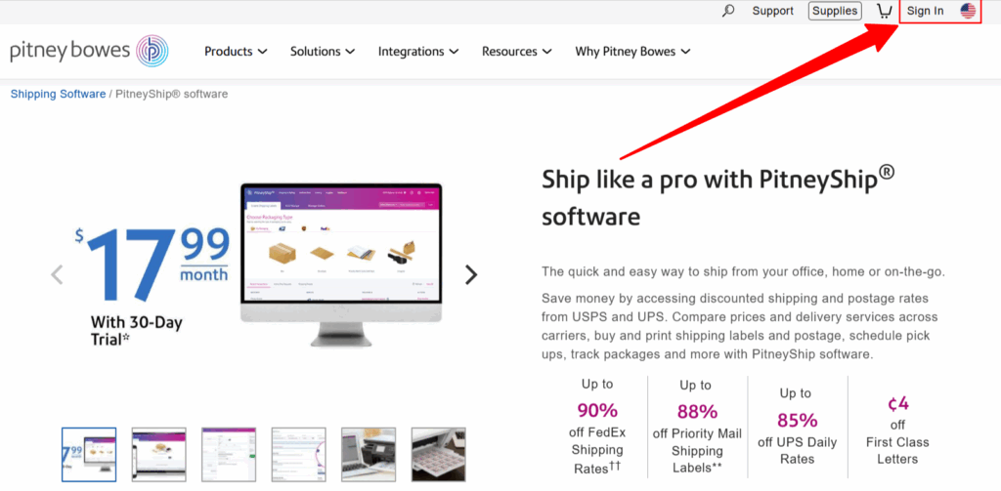Show the next carousel slide arrow
Viewport: 1001px width, 491px height.
point(471,275)
